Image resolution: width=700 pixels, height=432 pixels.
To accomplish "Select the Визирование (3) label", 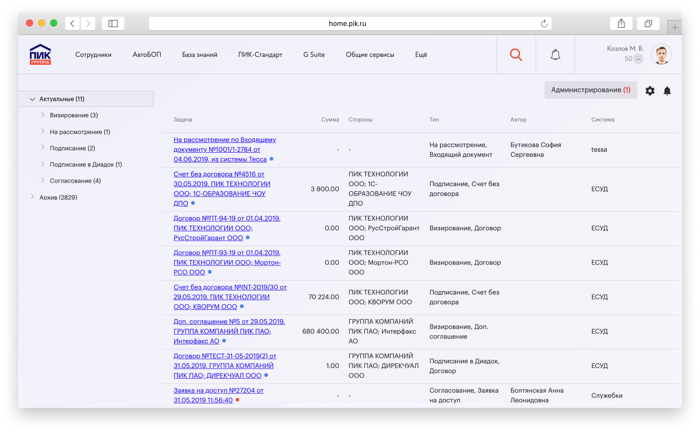I will 74,115.
